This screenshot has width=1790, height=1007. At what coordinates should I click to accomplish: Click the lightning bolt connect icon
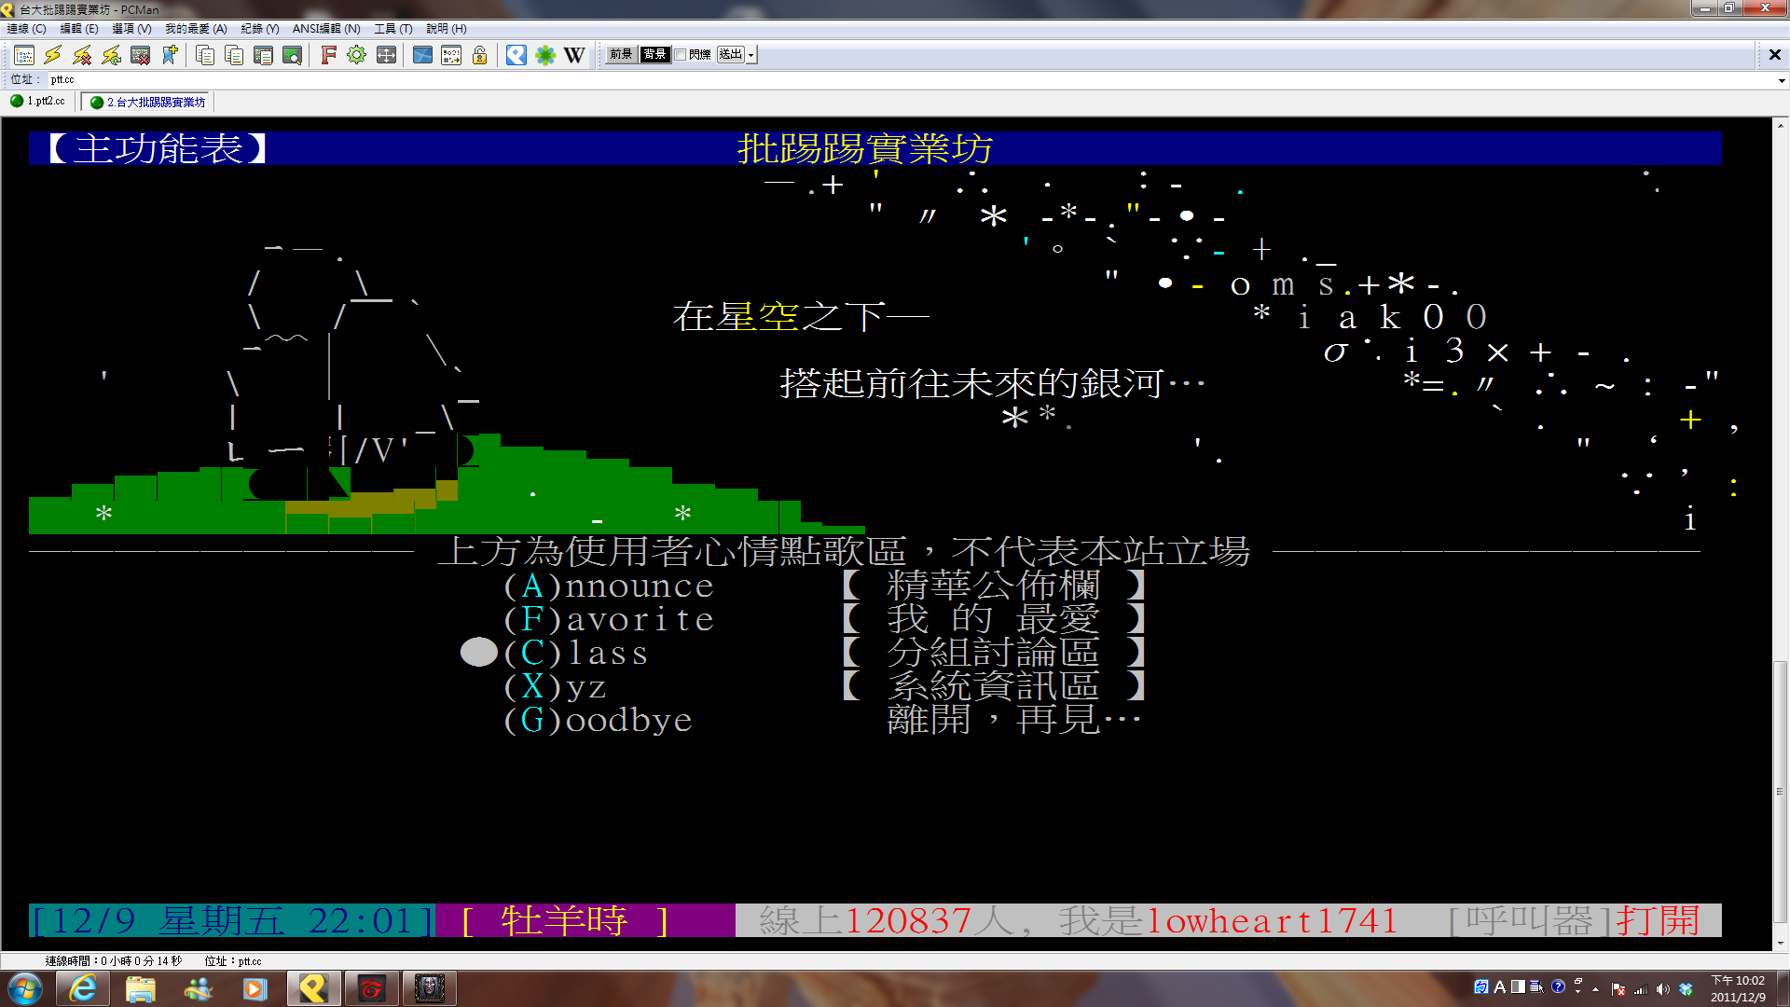[53, 55]
